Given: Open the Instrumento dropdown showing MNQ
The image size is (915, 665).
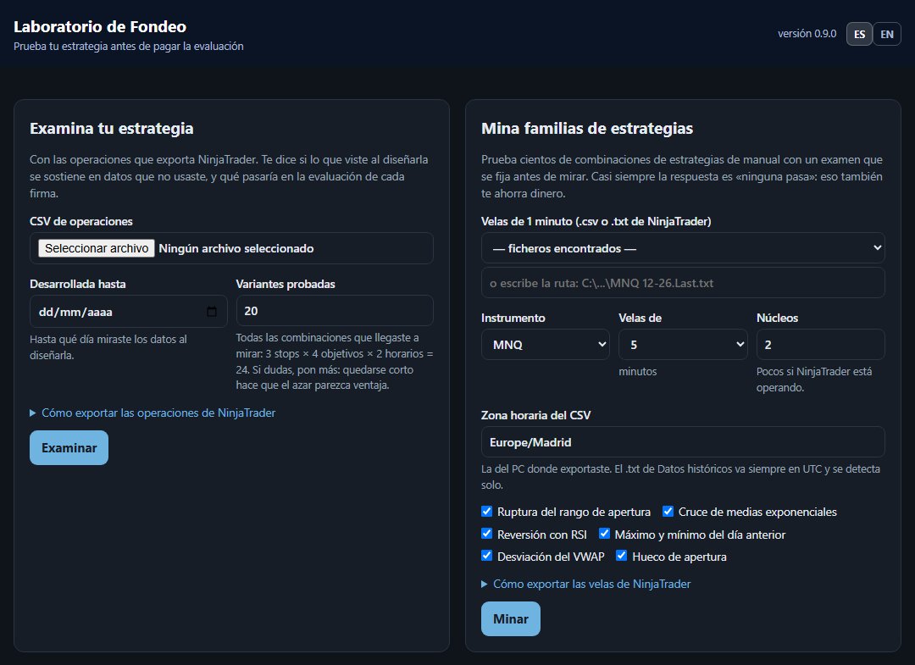Looking at the screenshot, I should click(x=545, y=344).
